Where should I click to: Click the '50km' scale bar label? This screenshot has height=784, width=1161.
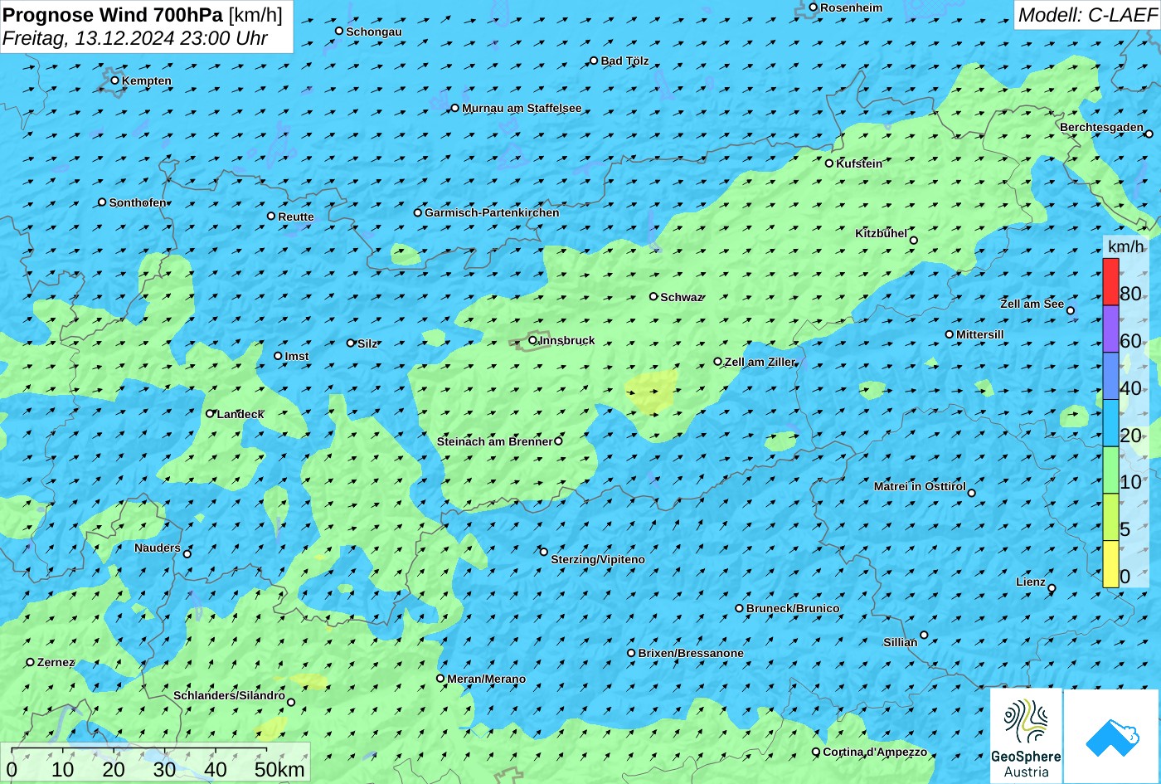coord(279,769)
